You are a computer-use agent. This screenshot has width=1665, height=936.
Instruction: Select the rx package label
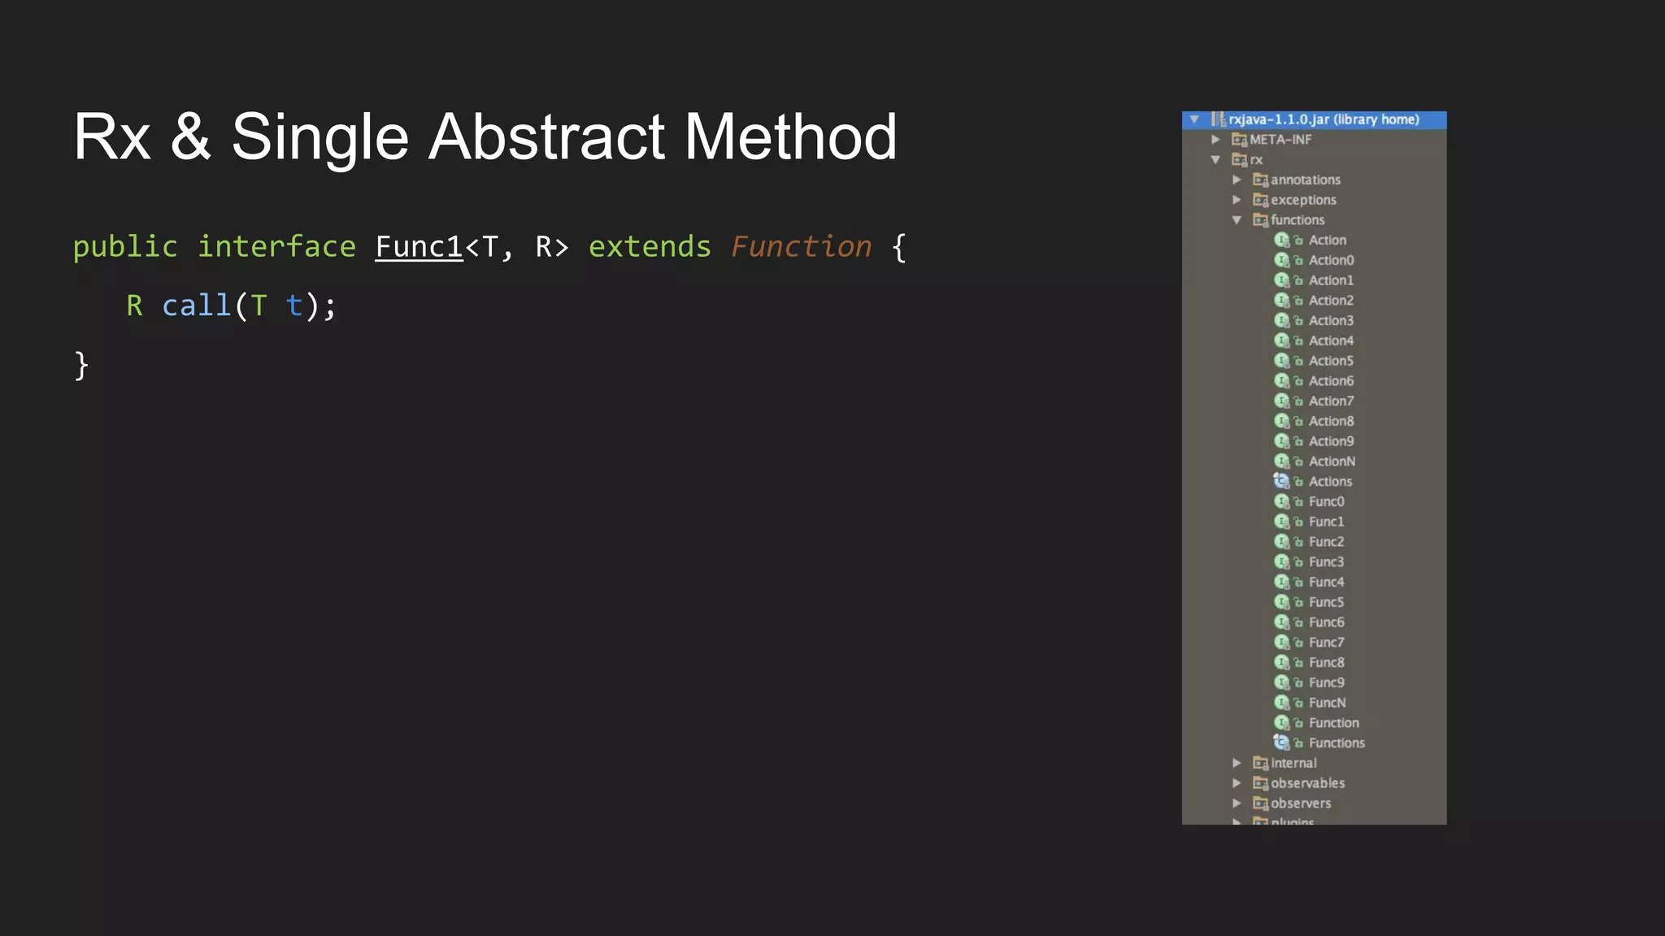pyautogui.click(x=1256, y=160)
